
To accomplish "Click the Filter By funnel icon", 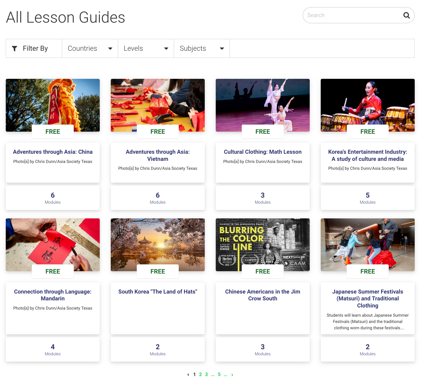I will 15,49.
